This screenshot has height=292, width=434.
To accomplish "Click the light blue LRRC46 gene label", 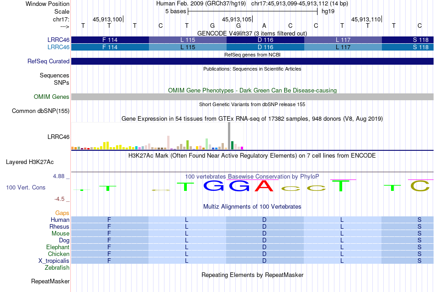I will pyautogui.click(x=58, y=47).
